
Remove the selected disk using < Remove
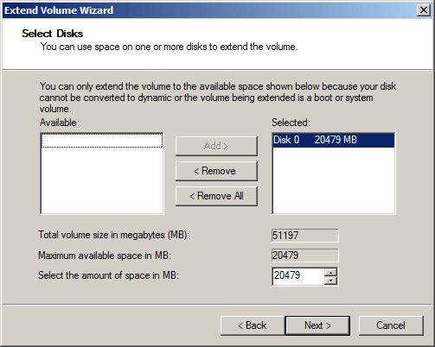[x=216, y=171]
